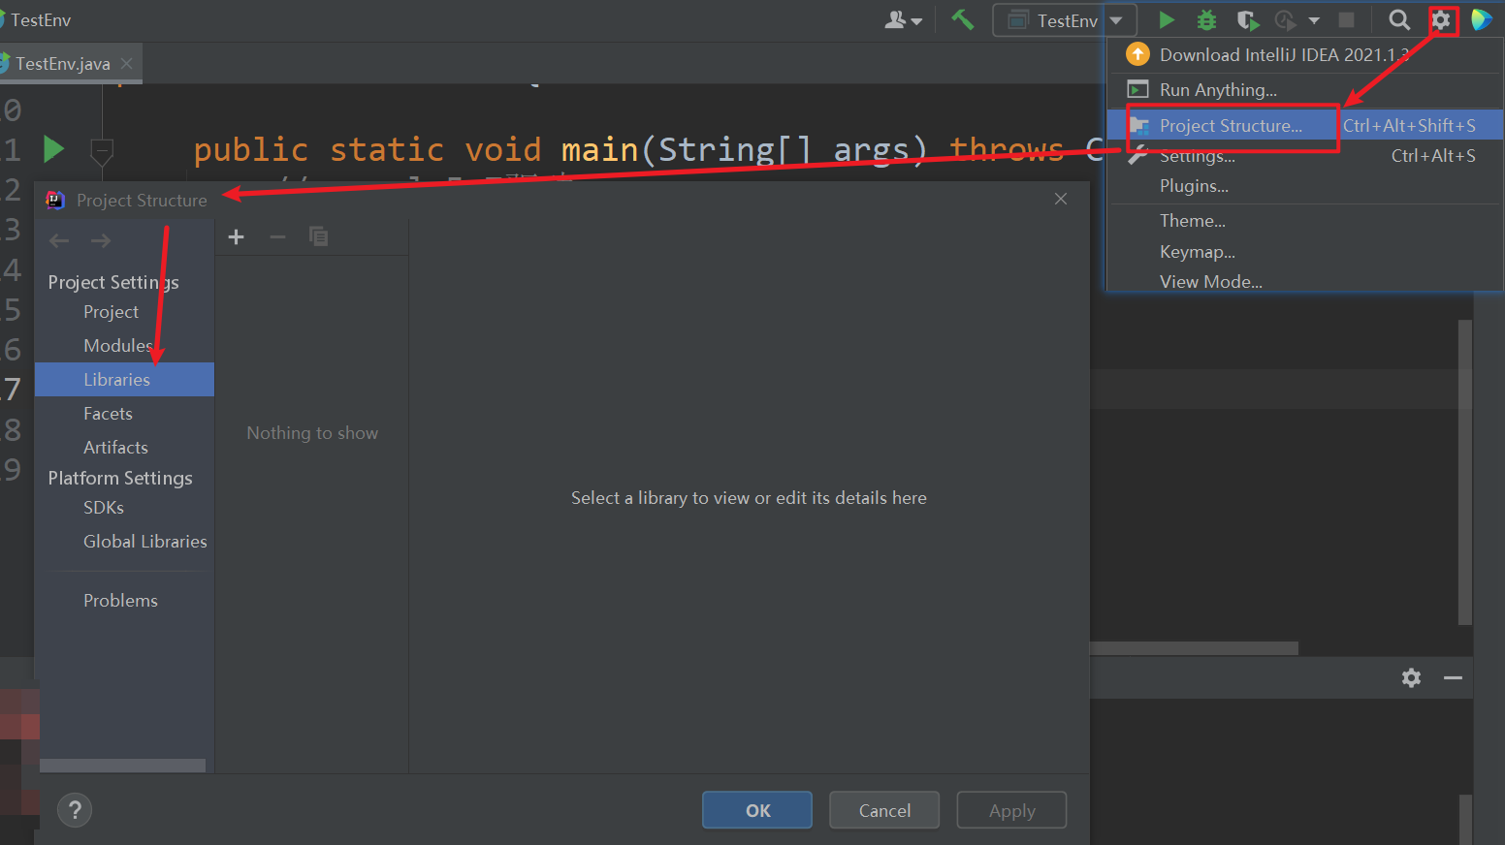Viewport: 1505px width, 845px height.
Task: Click the Platform Settings section heading
Action: tap(120, 478)
